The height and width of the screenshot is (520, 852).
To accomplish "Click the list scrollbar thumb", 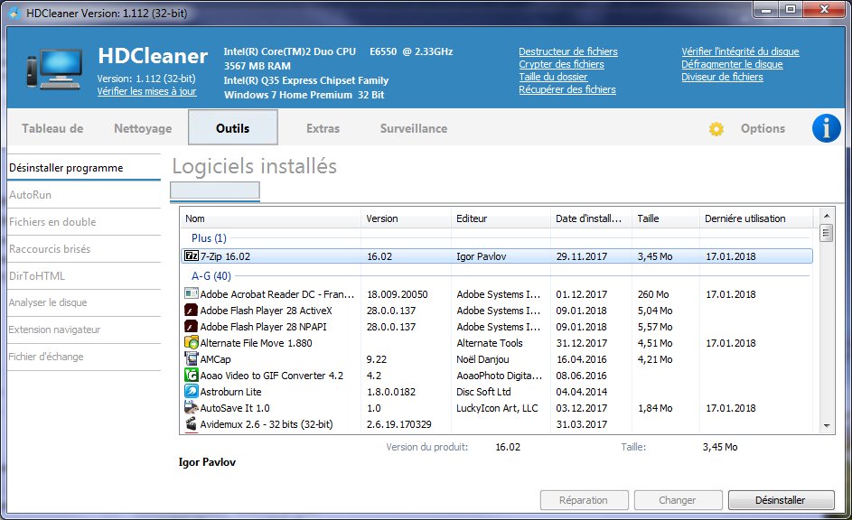I will pyautogui.click(x=827, y=234).
